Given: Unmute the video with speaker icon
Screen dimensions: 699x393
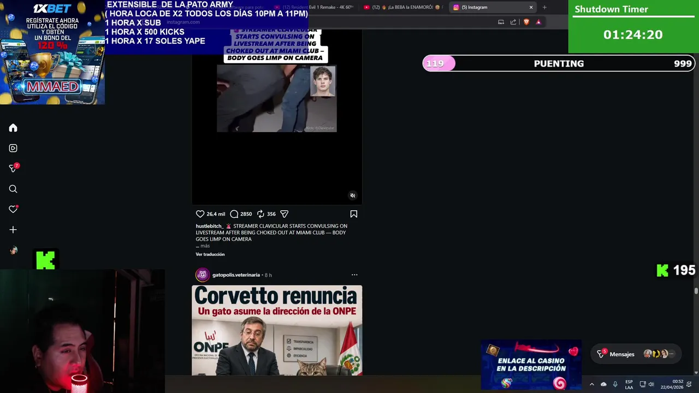Looking at the screenshot, I should (x=353, y=195).
